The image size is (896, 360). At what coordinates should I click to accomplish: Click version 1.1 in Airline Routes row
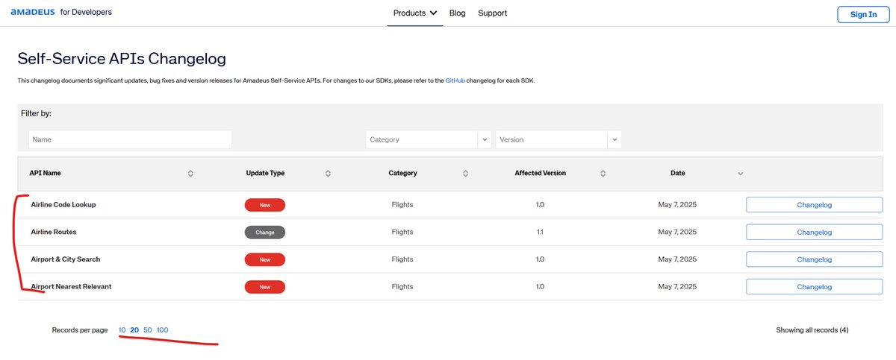tap(540, 232)
